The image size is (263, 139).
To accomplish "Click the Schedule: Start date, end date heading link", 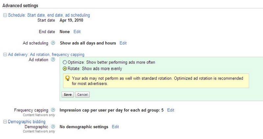I will [49, 15].
